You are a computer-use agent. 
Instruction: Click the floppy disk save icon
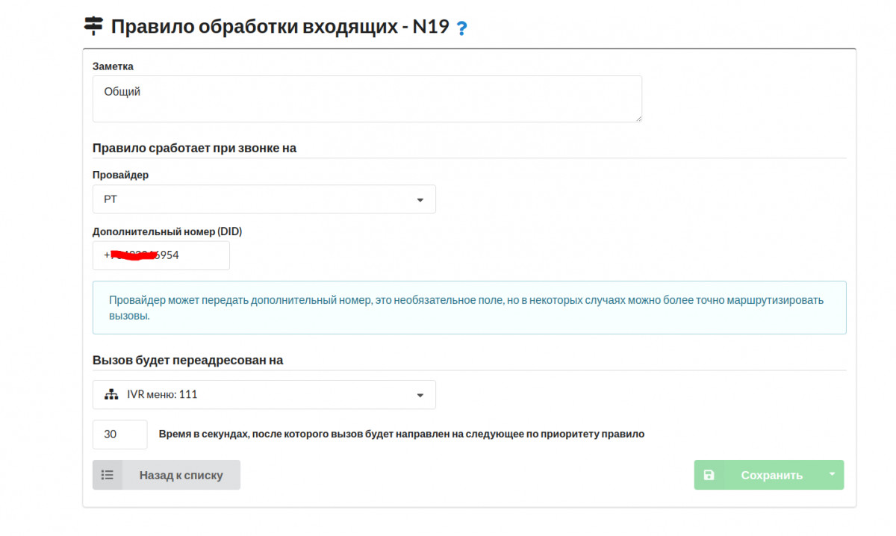click(x=709, y=475)
